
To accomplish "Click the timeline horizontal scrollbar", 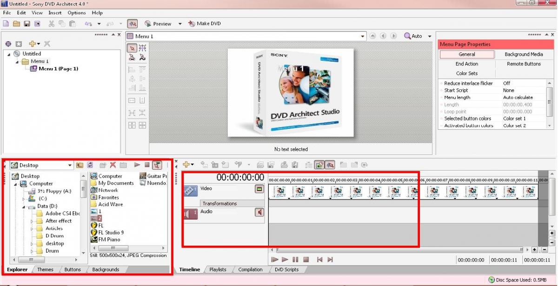I will point(399,249).
